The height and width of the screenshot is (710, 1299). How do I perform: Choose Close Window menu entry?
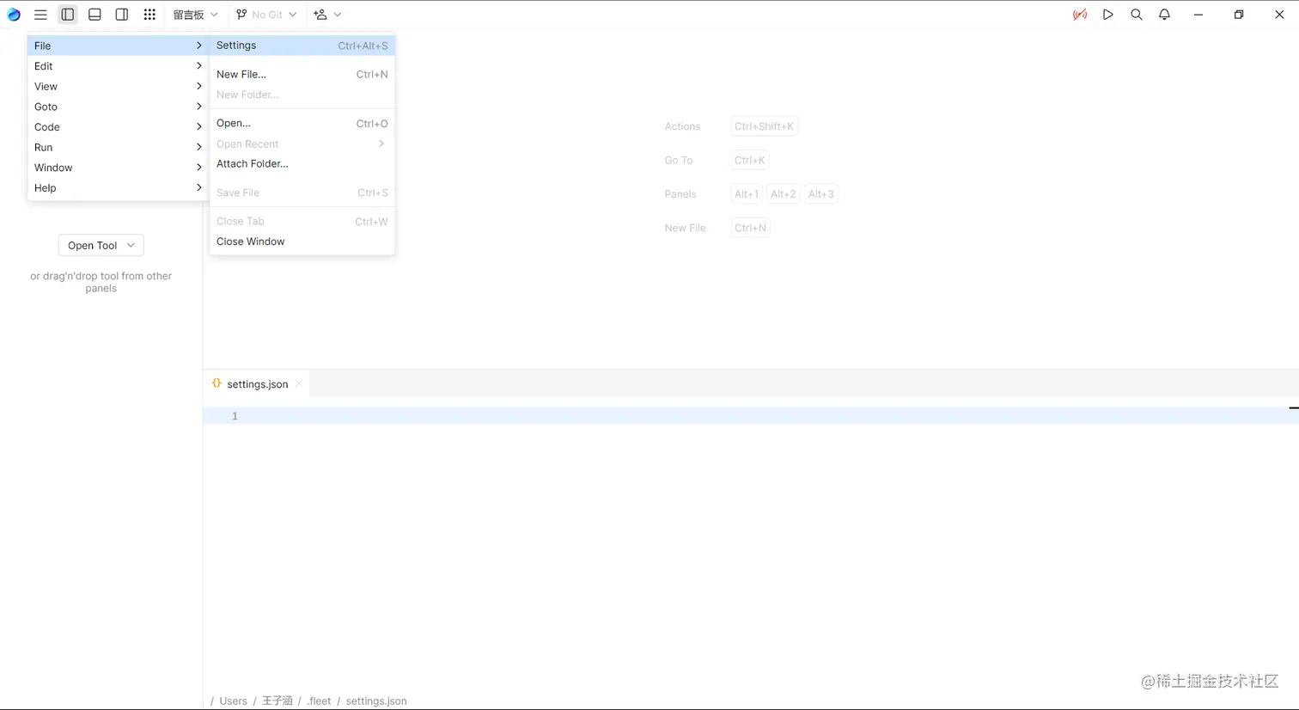(302, 242)
